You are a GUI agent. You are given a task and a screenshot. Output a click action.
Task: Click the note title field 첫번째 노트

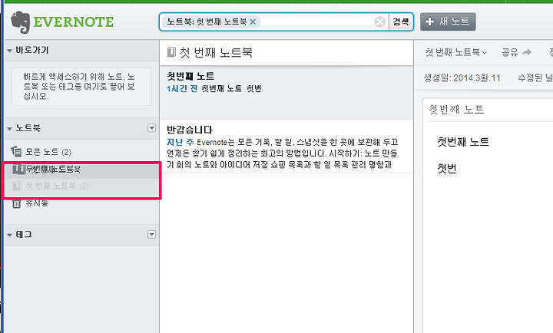click(x=456, y=110)
